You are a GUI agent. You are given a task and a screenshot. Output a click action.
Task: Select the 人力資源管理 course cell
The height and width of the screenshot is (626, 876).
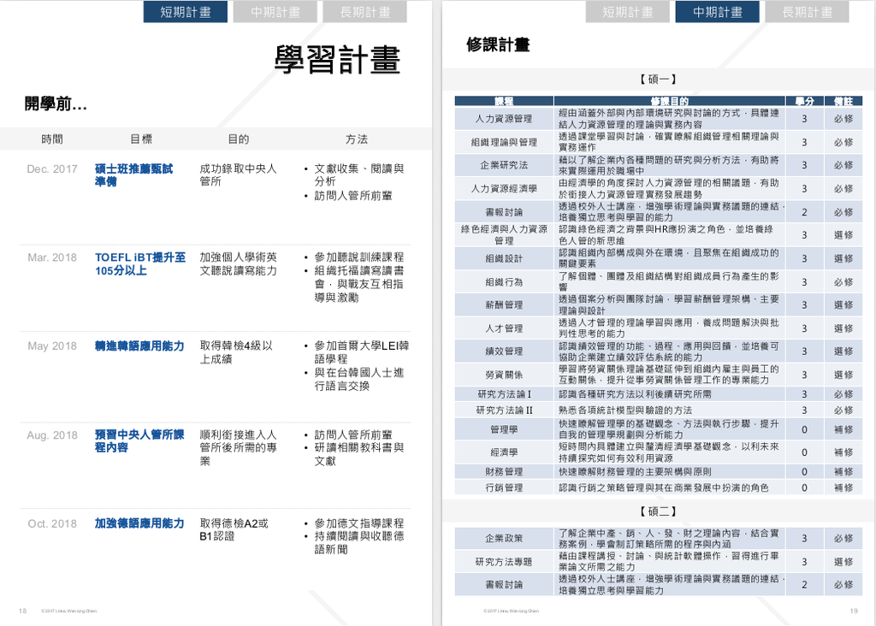(504, 118)
